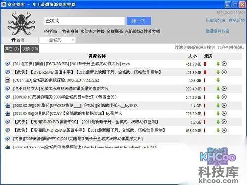Screen dimensions: 247x185
Task: Open the 分享给好友 link
Action: pos(215,20)
